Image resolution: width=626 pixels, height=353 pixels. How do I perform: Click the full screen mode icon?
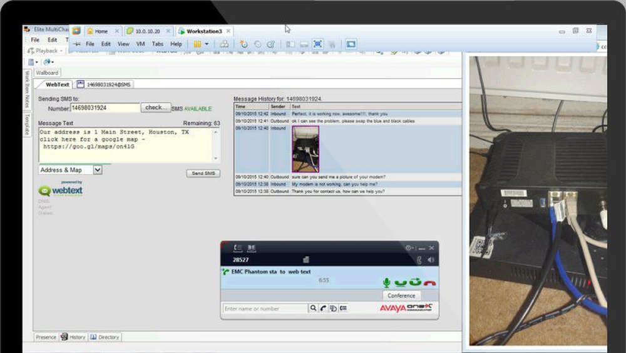click(318, 44)
